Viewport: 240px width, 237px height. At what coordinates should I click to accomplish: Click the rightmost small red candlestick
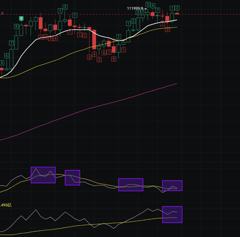pos(177,13)
